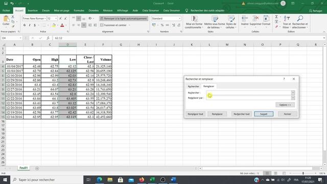Viewport: 327px width, 184px height.
Task: Open Firefox from the taskbar
Action: (x=142, y=179)
